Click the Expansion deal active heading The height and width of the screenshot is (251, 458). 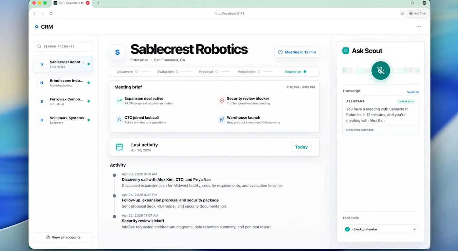(144, 98)
